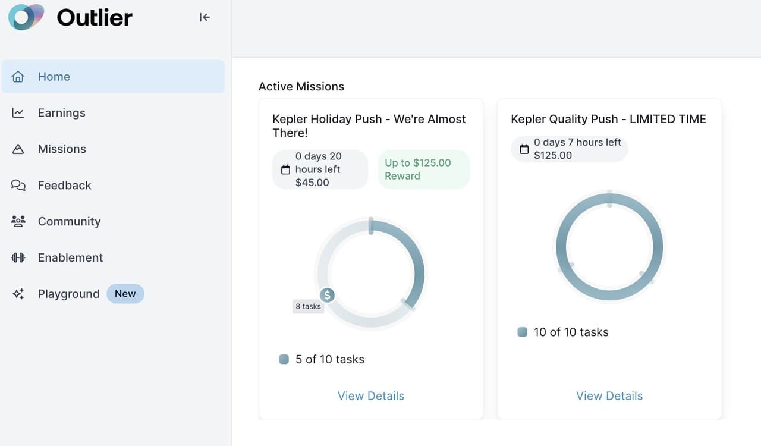Click the 5 of 10 tasks legend swatch

tap(284, 359)
